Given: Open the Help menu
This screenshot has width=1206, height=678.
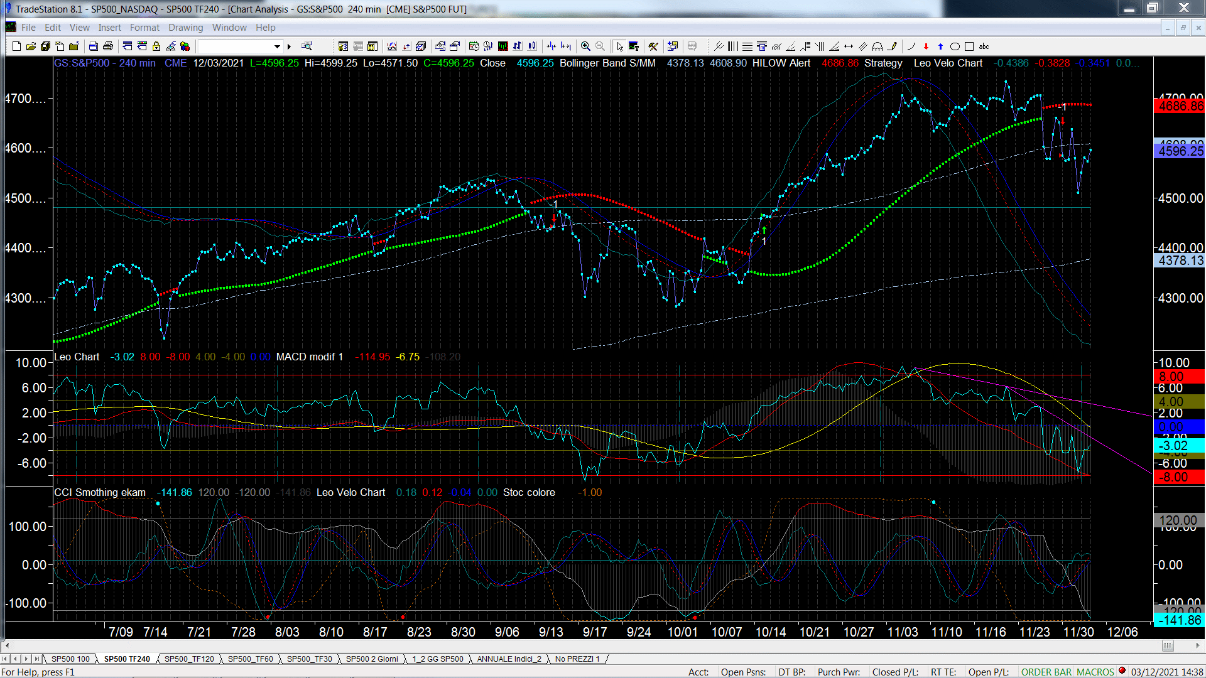Looking at the screenshot, I should [265, 28].
